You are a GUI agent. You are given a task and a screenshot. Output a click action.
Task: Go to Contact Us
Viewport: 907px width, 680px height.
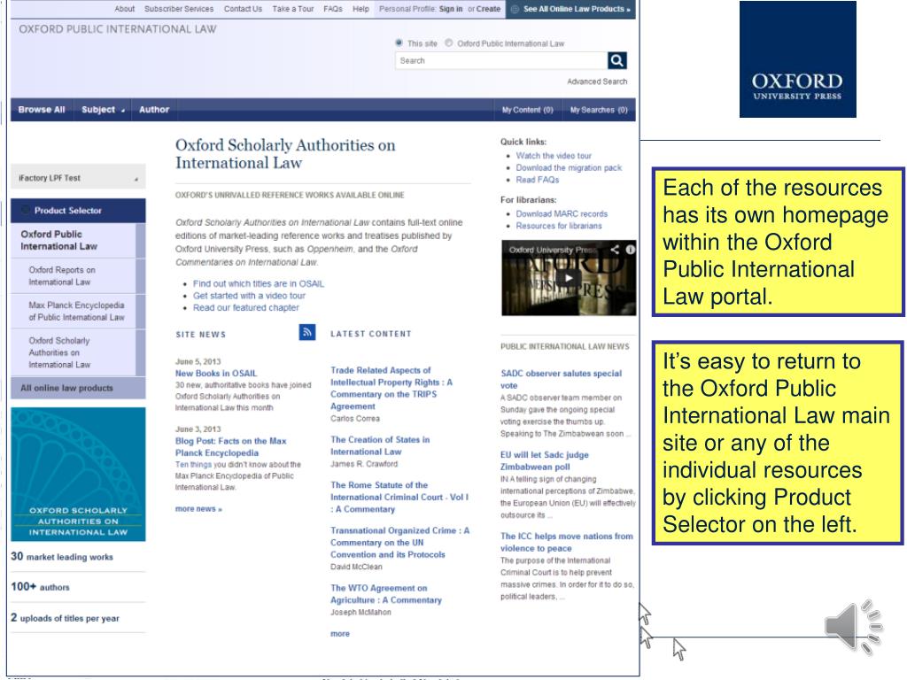tap(243, 9)
